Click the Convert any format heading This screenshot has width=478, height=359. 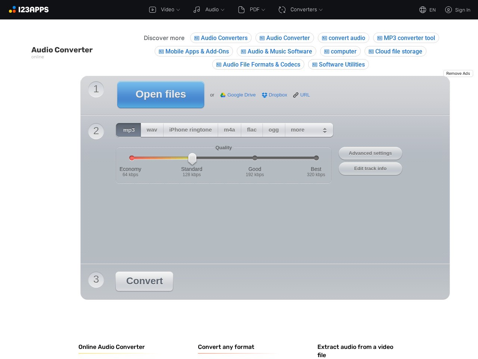click(x=226, y=347)
